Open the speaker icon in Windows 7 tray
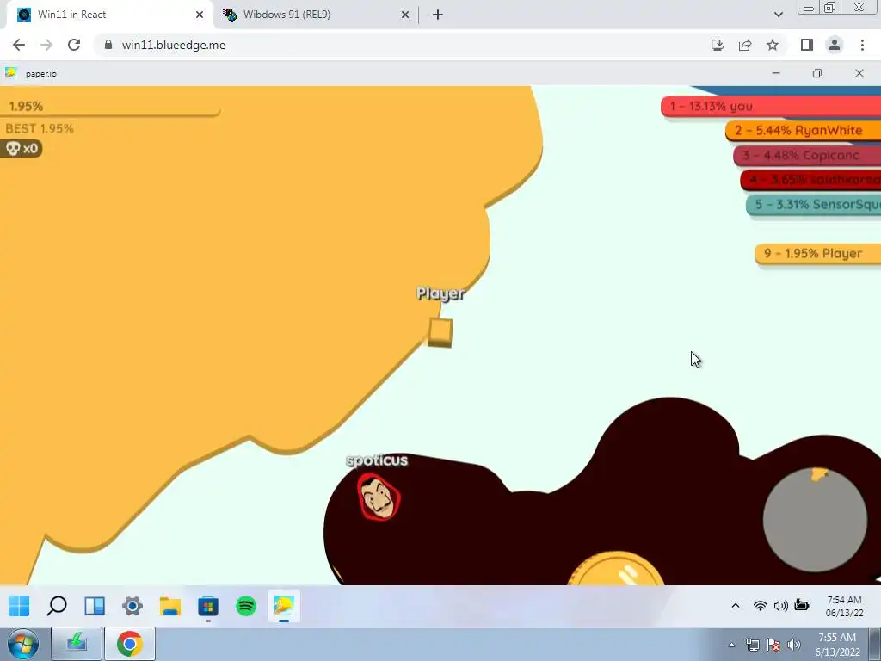This screenshot has width=881, height=661. click(x=794, y=645)
